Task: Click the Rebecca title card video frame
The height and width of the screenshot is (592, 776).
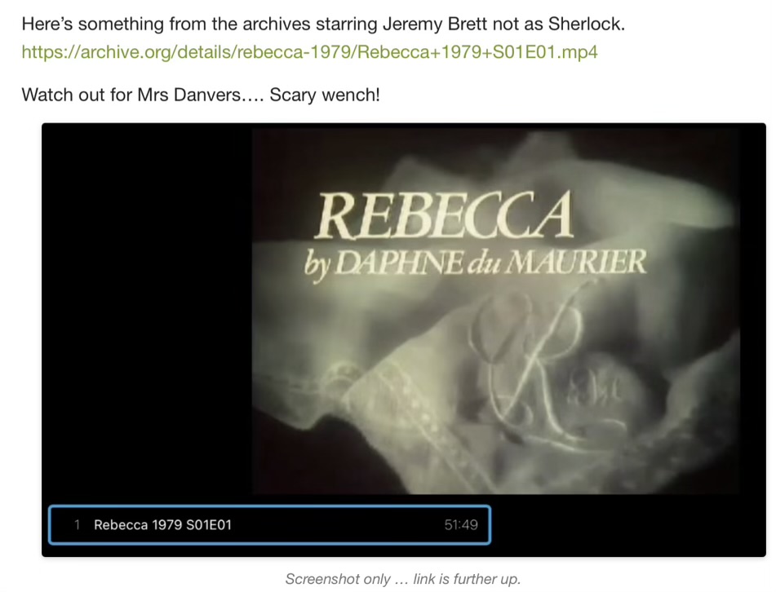Action: pyautogui.click(x=496, y=311)
